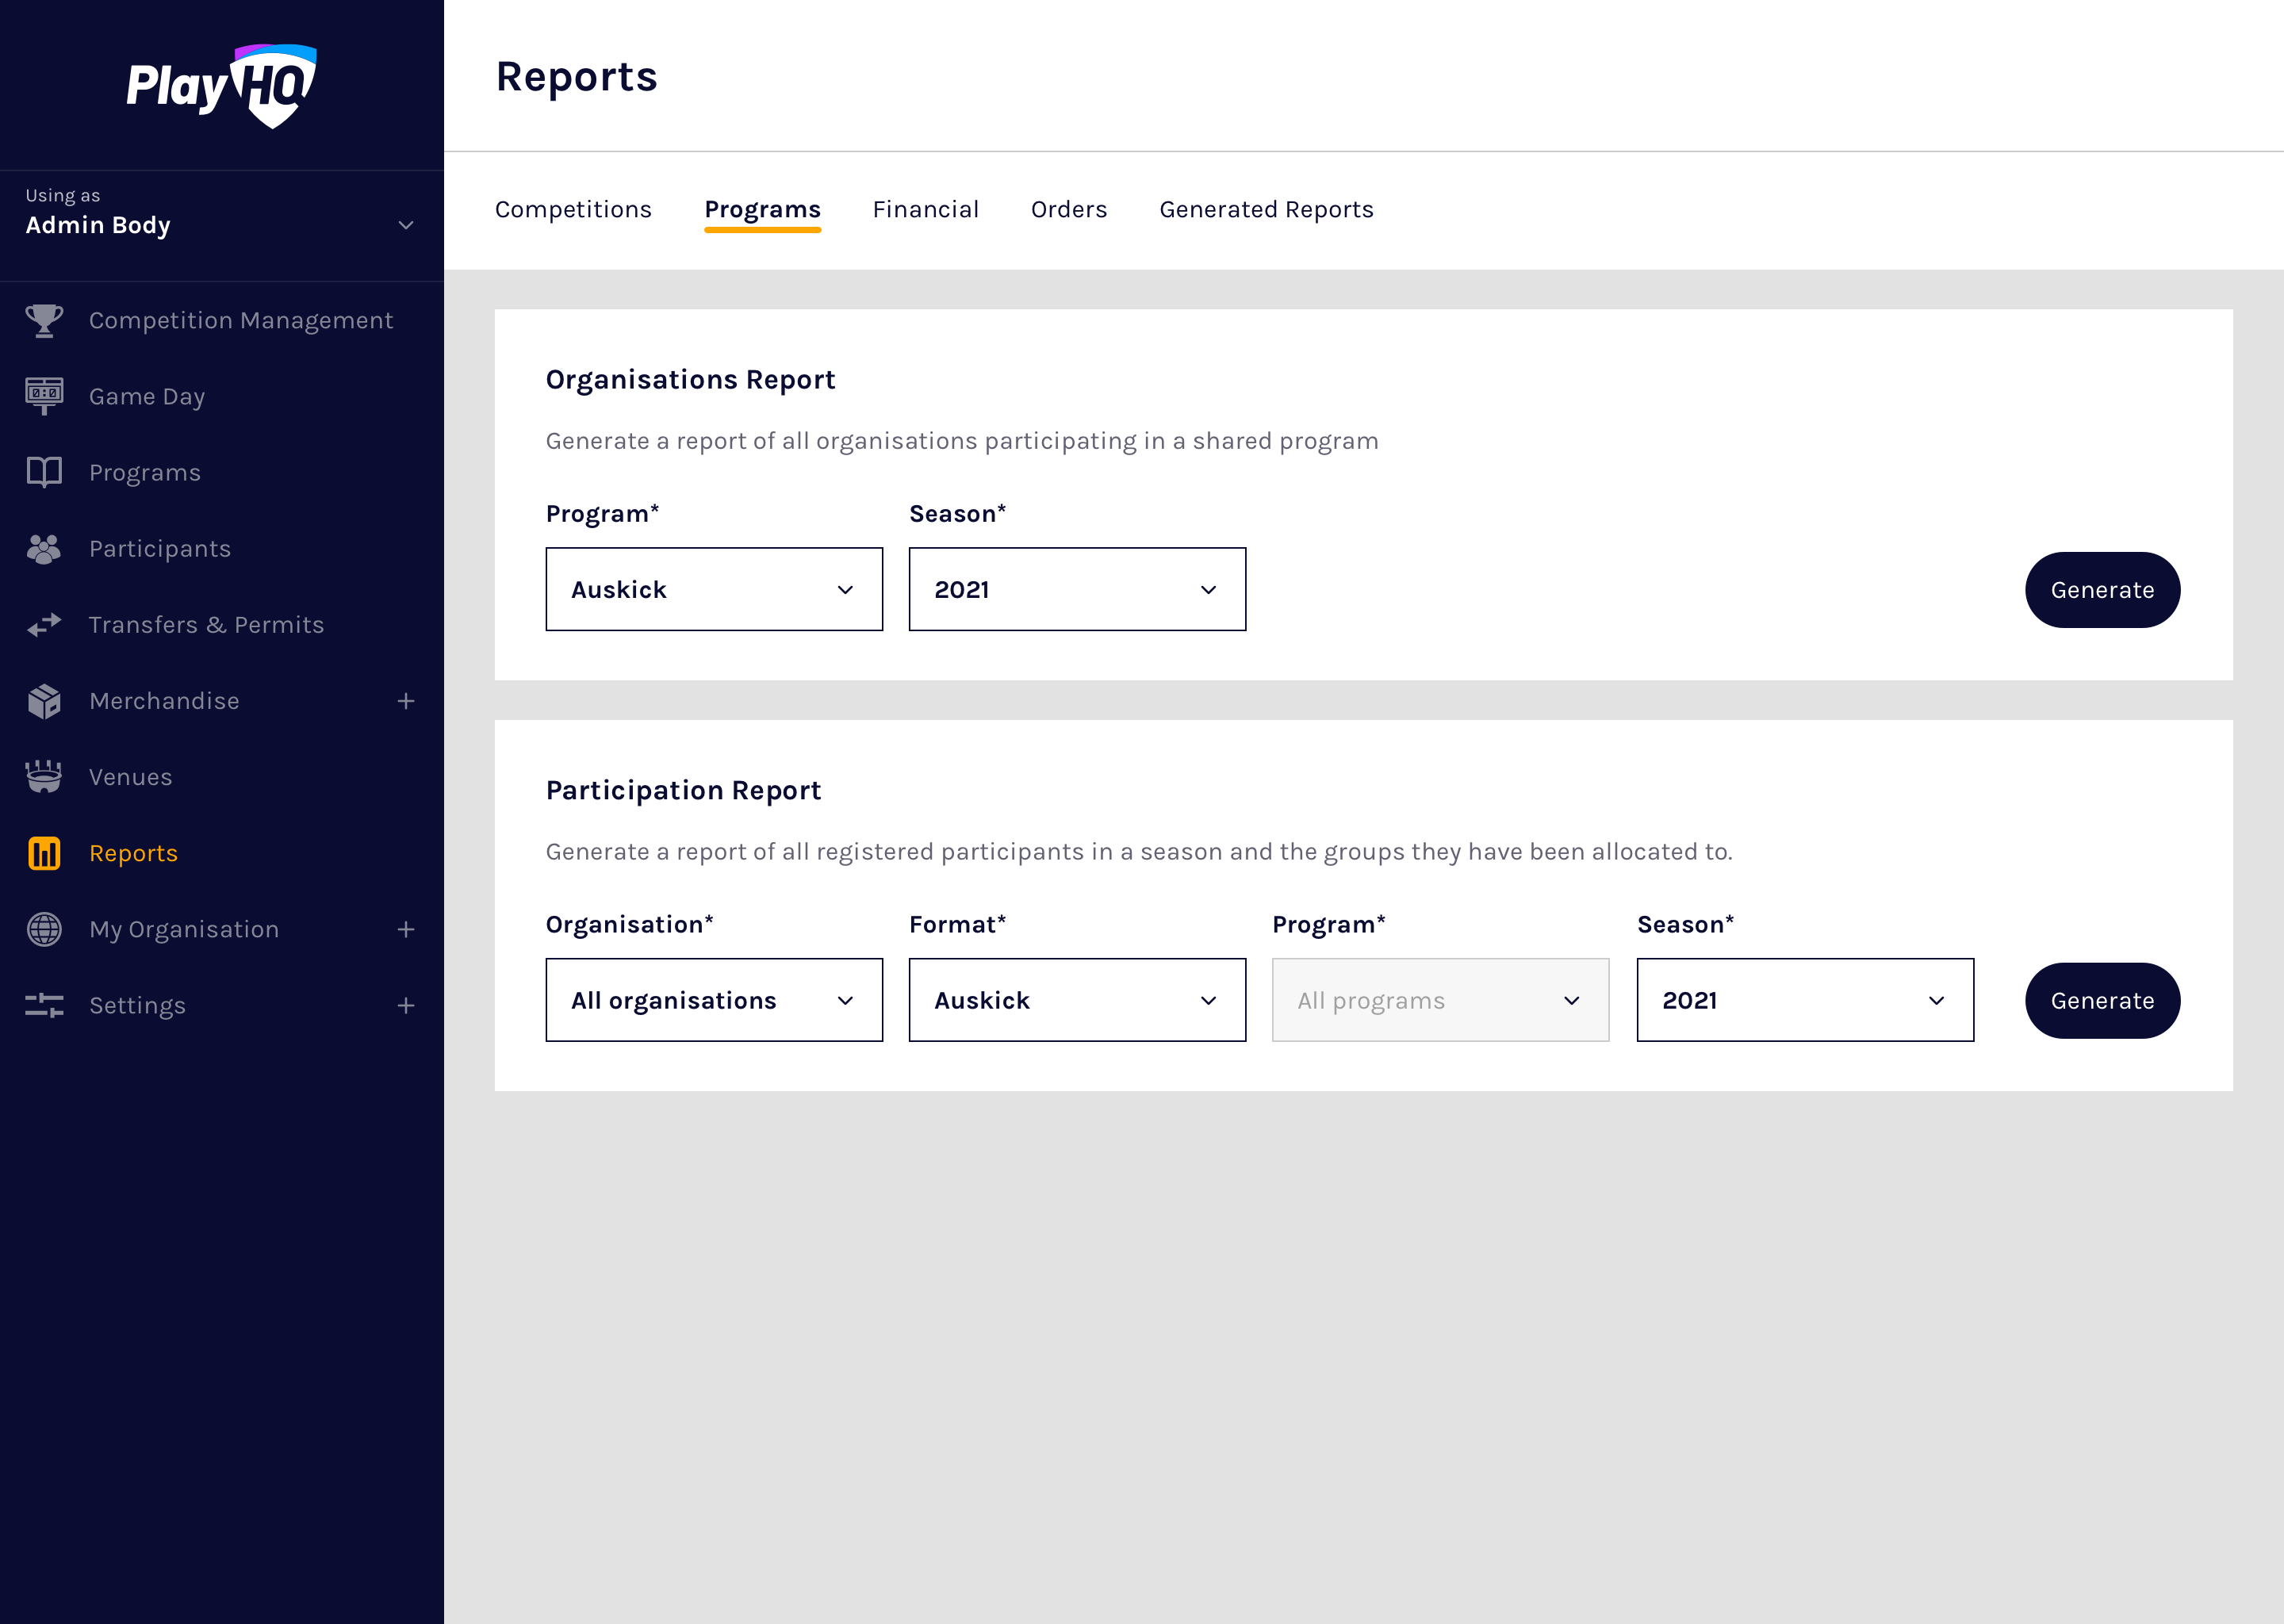The image size is (2284, 1624).
Task: Click the people group Participants icon
Action: pos(44,549)
